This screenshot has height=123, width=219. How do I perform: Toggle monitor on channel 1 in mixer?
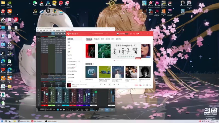click(47, 94)
